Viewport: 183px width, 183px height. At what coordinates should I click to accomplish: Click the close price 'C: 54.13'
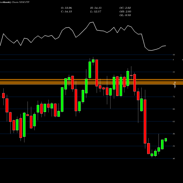[66, 12]
